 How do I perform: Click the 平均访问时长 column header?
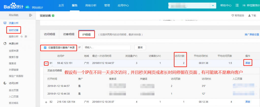point(201,56)
